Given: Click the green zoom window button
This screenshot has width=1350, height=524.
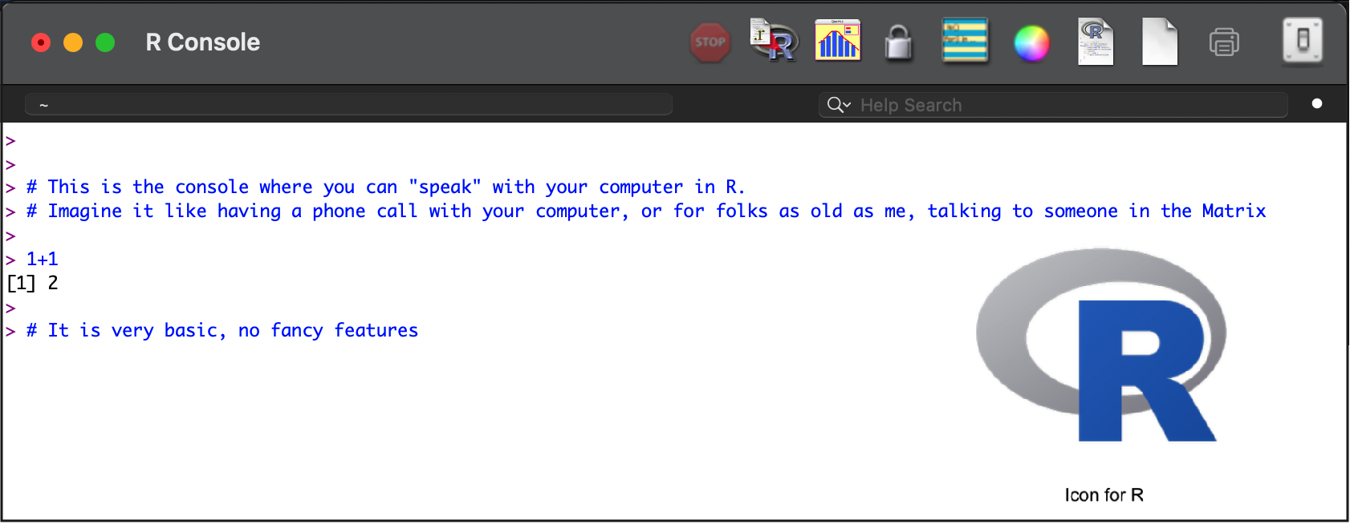Looking at the screenshot, I should (105, 42).
